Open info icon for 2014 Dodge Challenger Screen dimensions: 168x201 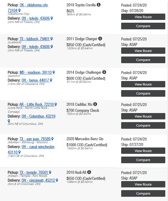tap(104, 72)
